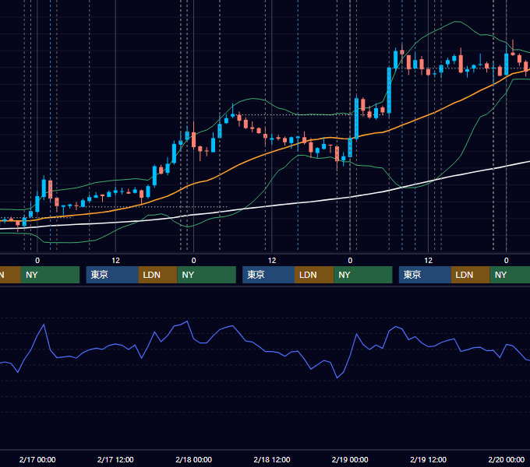The width and height of the screenshot is (530, 467).
Task: Click the 2/18 00:00 date label
Action: 193,459
